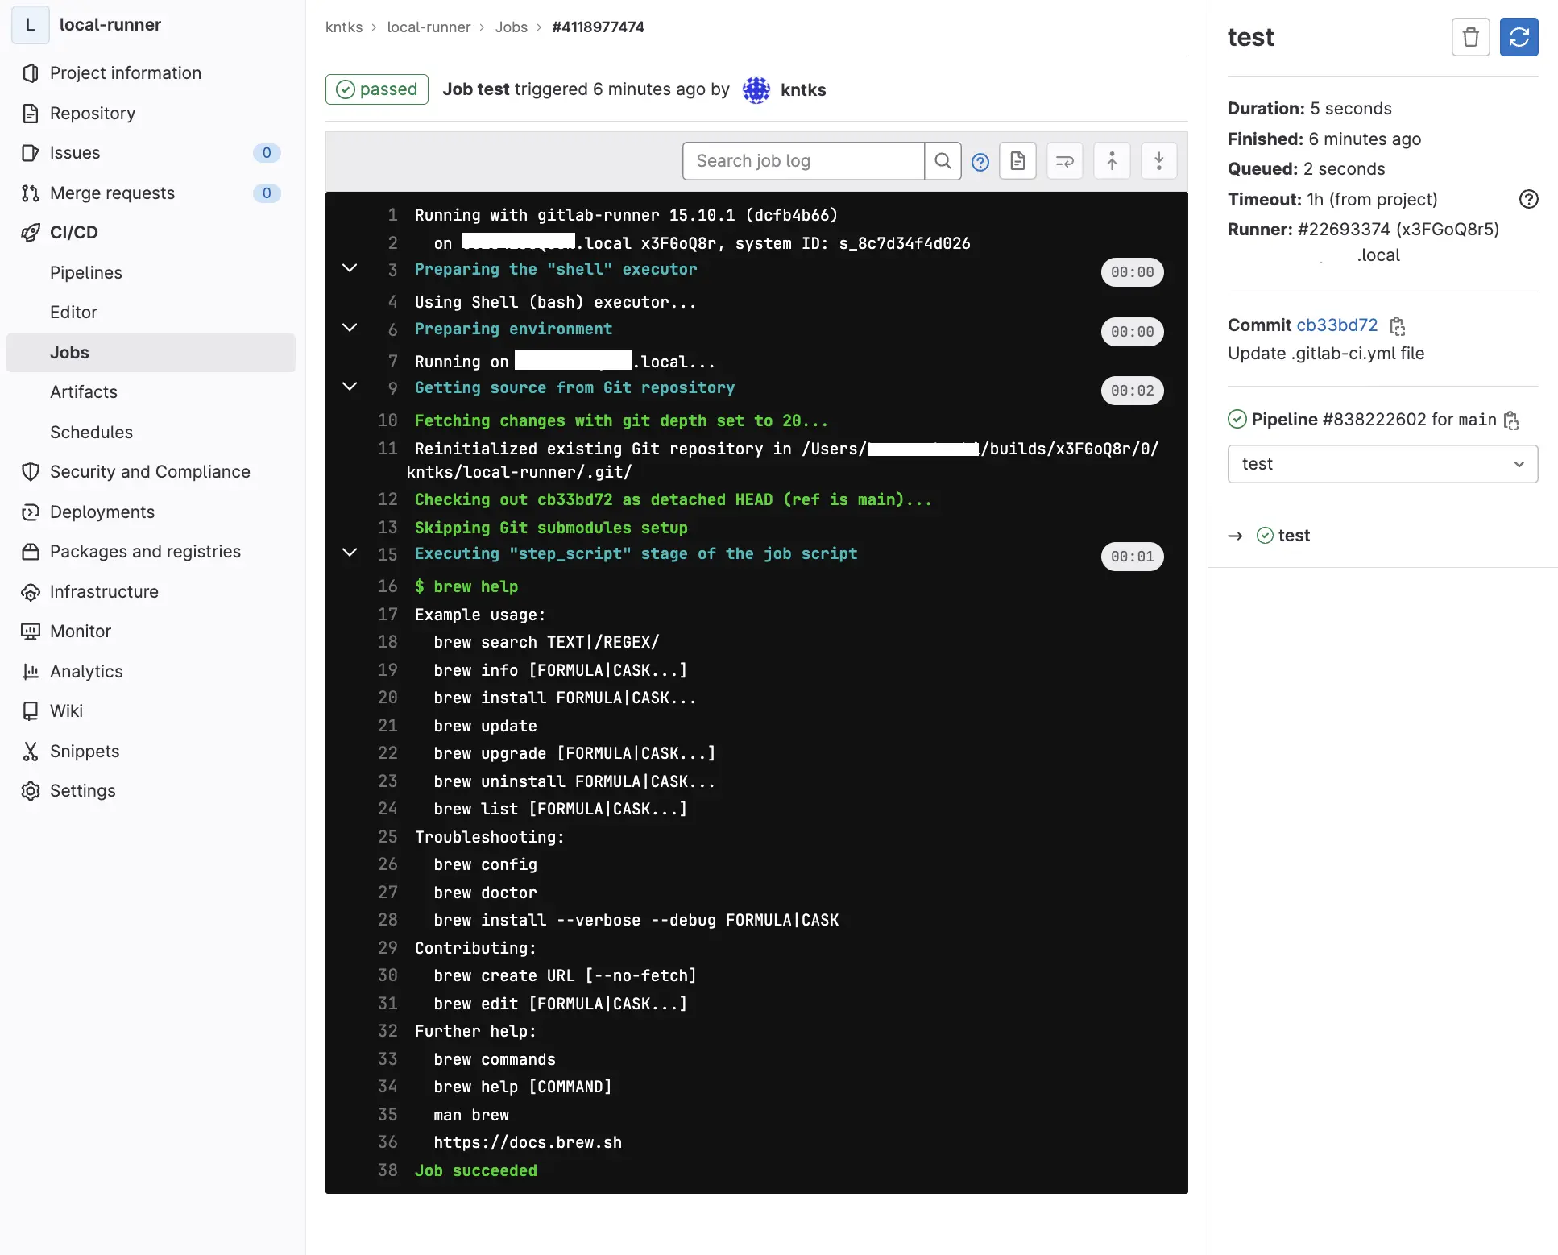Retry the test job
Screen dimensions: 1558x1255
(1519, 37)
